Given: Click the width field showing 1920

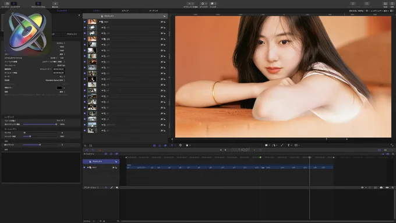Looking at the screenshot, I should [x=62, y=47].
